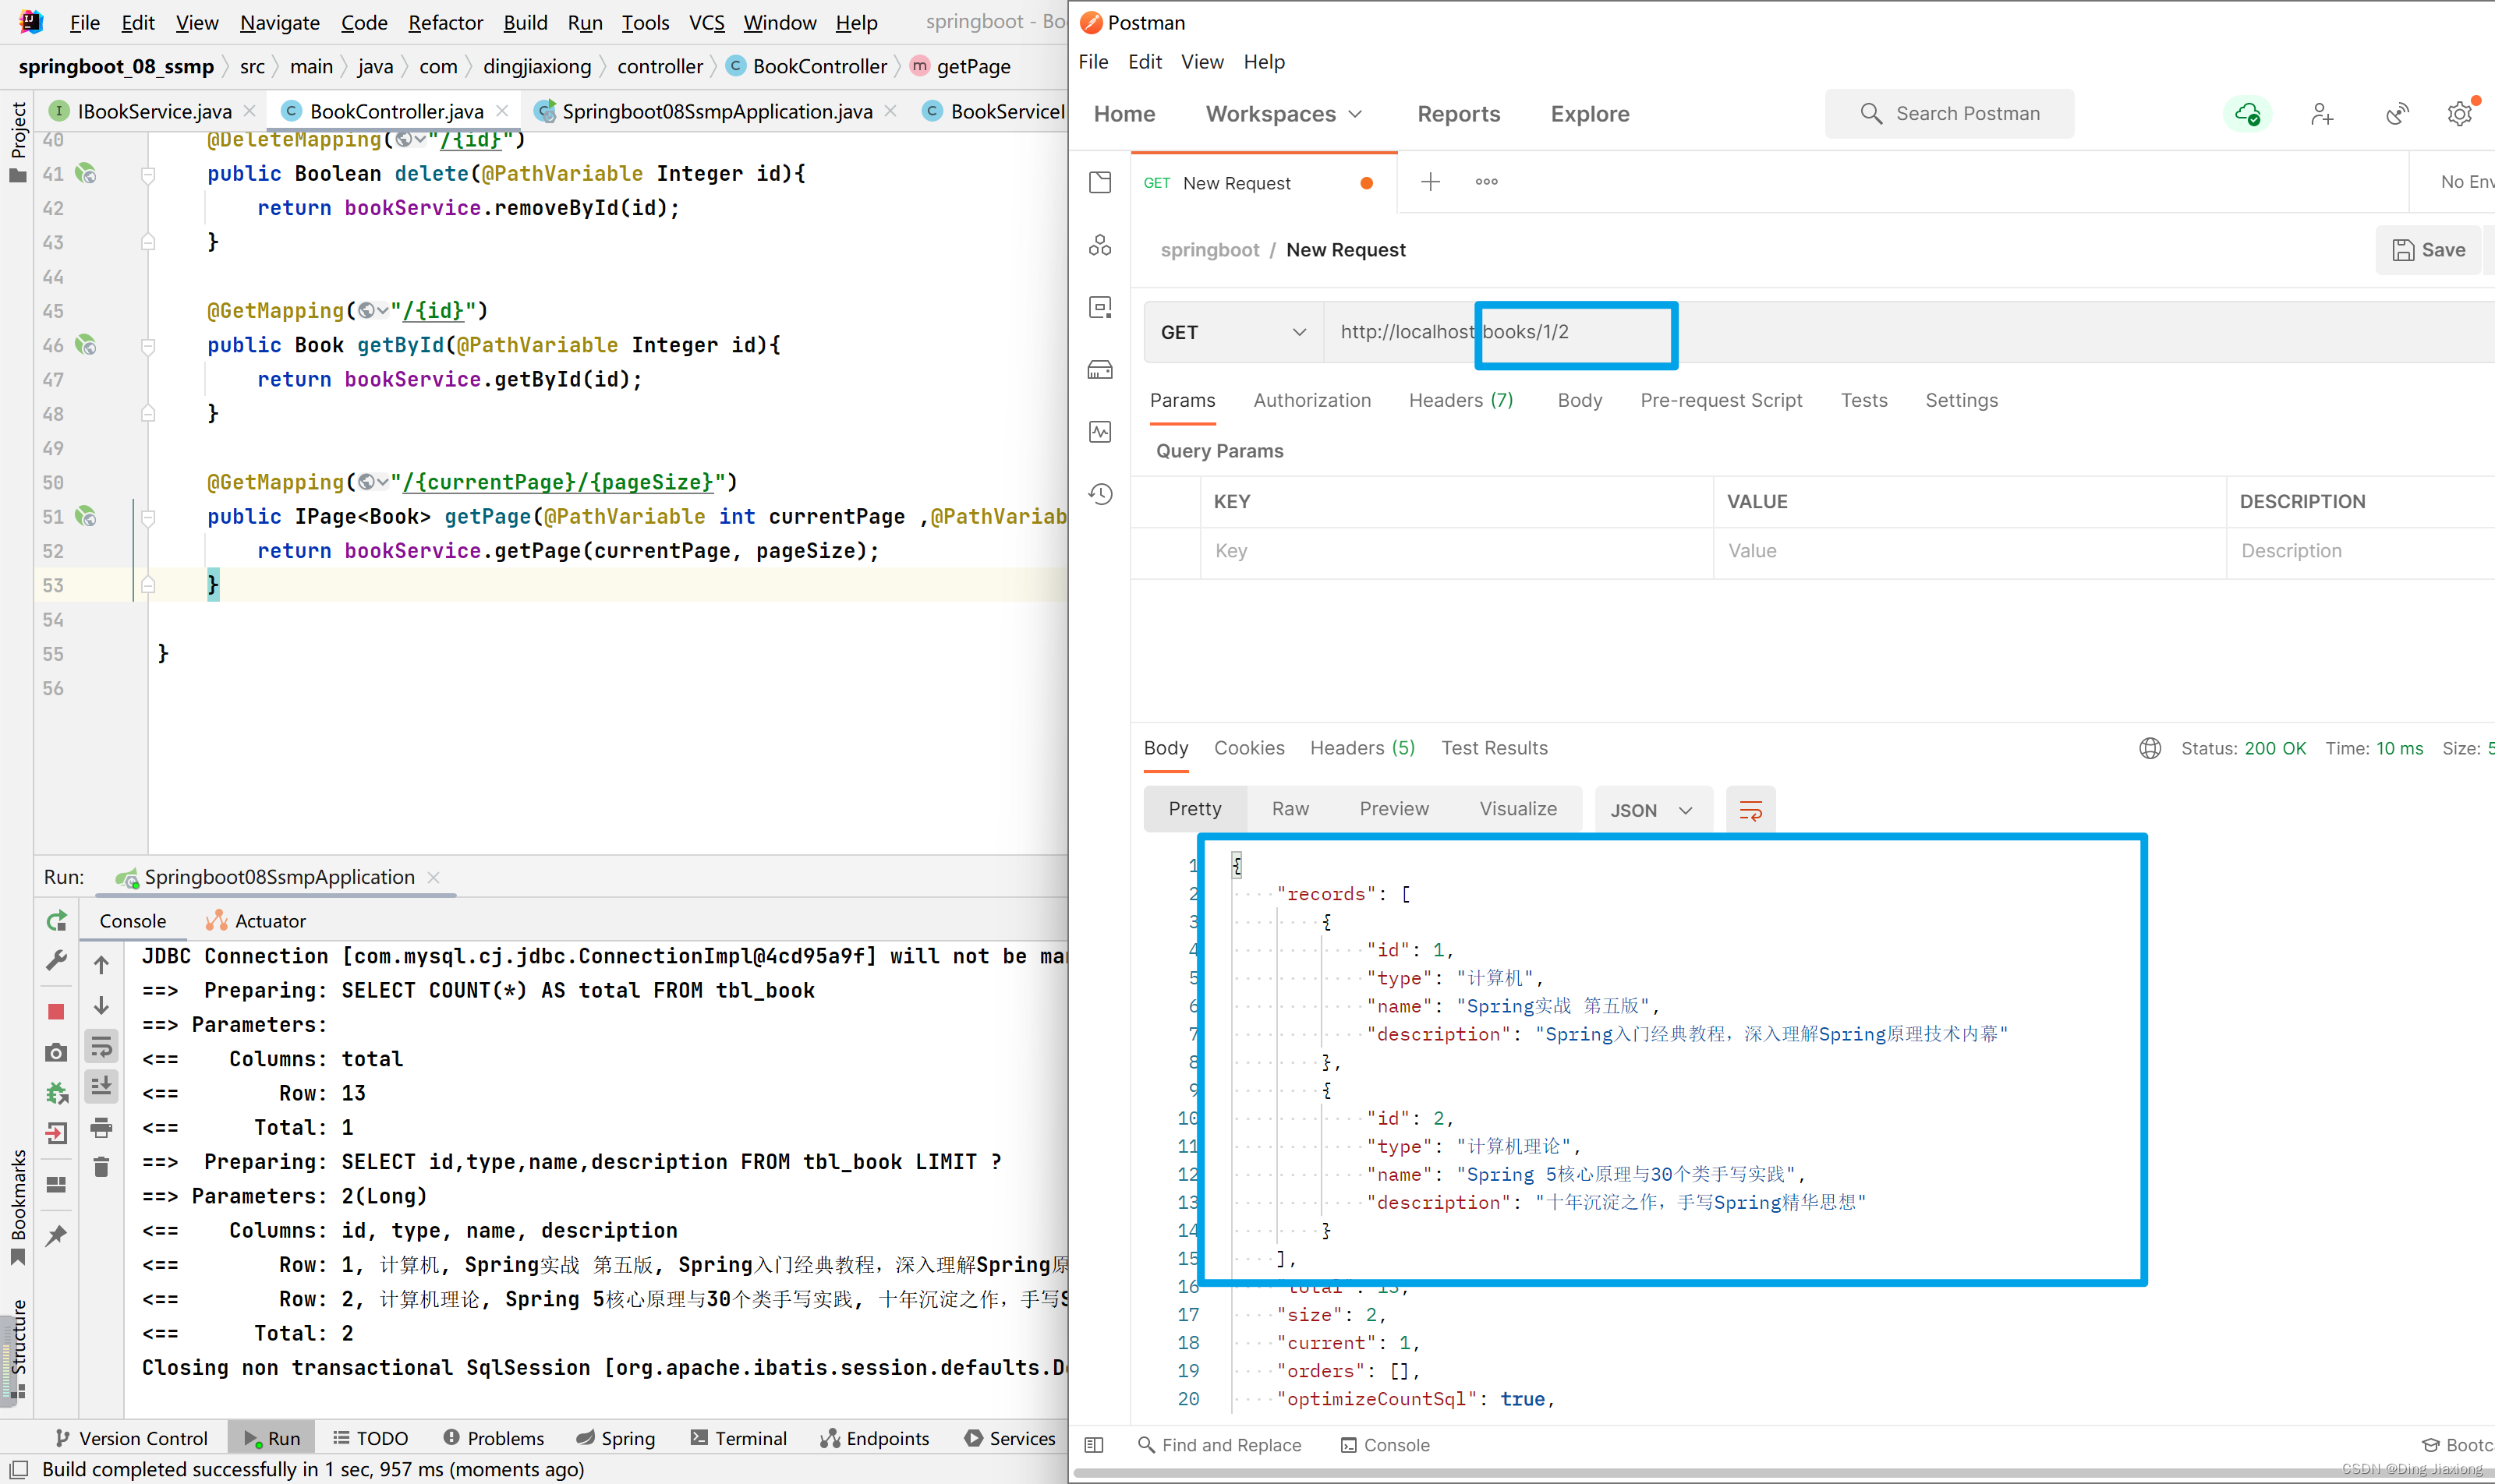The height and width of the screenshot is (1484, 2495).
Task: Fold the getPage method at line 51
Action: 148,517
